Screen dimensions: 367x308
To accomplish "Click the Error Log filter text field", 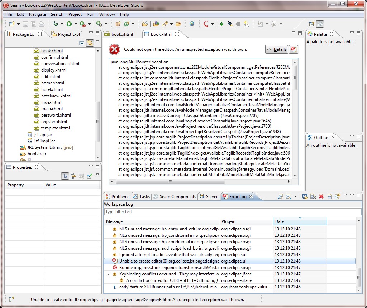I will tap(232, 212).
